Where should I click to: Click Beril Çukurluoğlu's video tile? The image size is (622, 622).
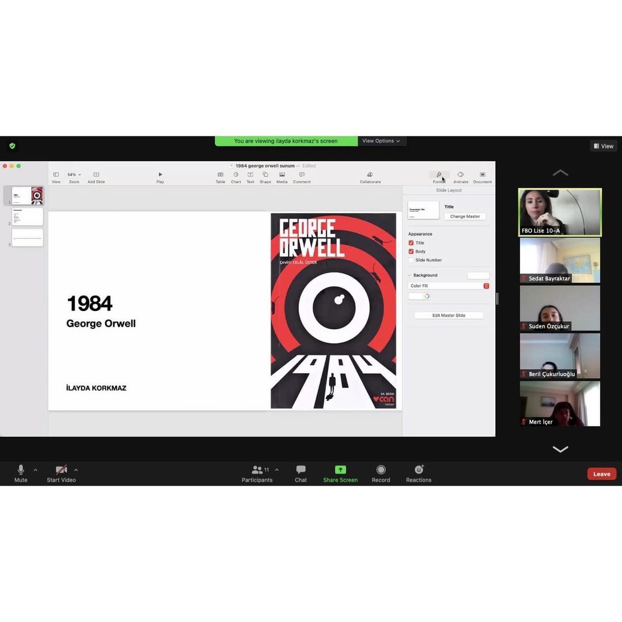pos(560,356)
